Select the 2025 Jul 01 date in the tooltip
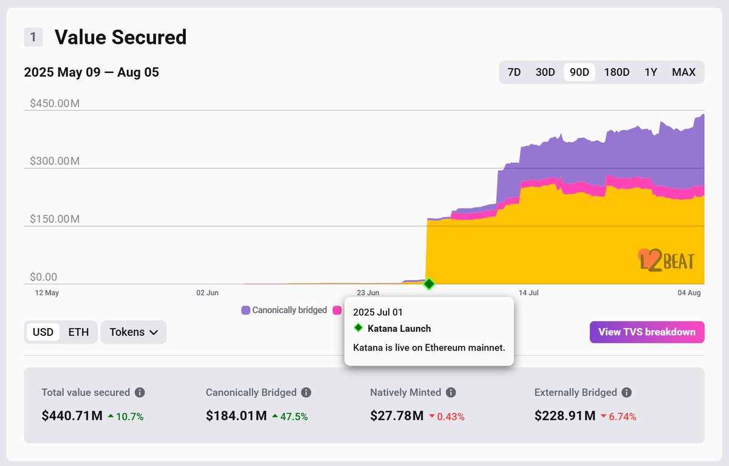The height and width of the screenshot is (466, 729). [x=378, y=312]
